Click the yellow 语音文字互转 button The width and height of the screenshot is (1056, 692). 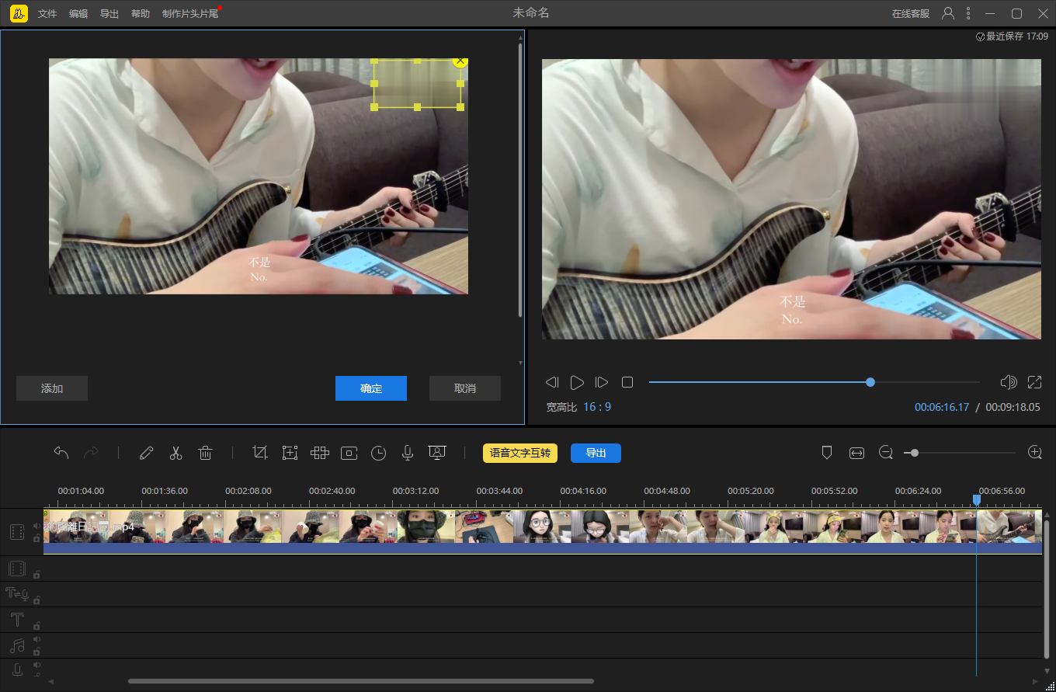coord(520,453)
